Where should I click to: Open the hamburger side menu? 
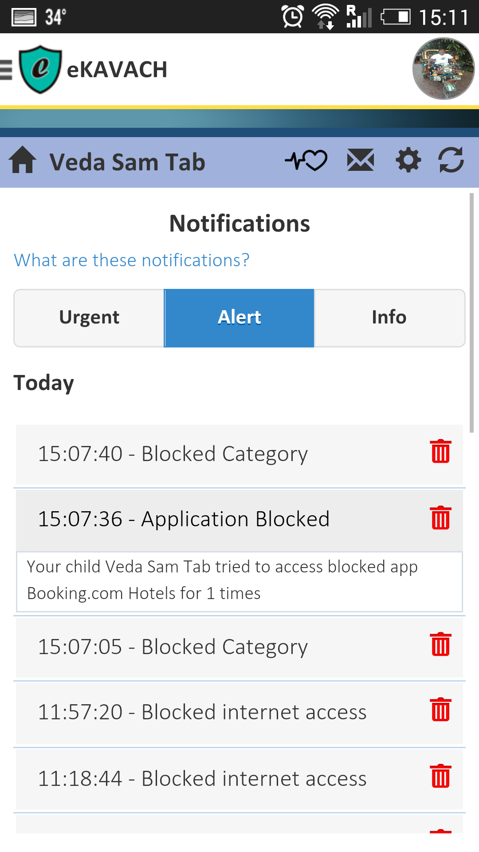click(x=6, y=70)
